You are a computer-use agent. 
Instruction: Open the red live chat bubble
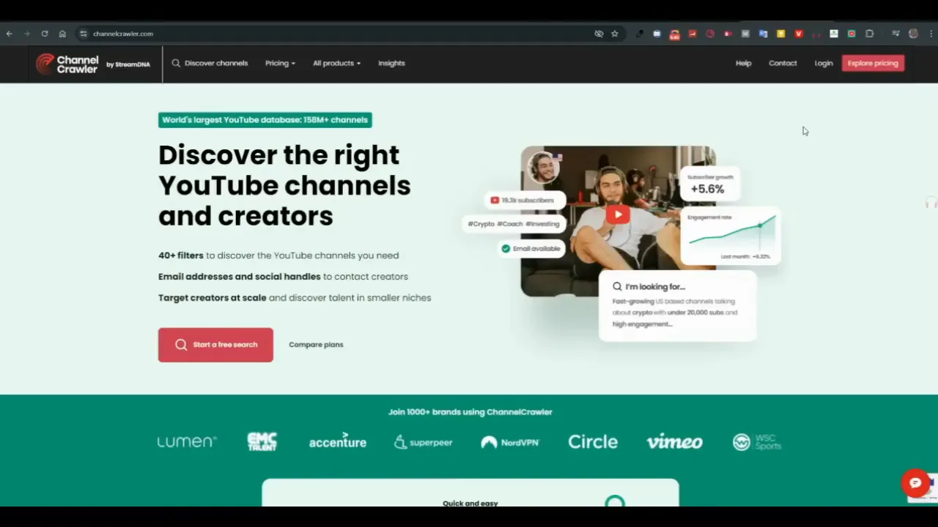coord(915,483)
